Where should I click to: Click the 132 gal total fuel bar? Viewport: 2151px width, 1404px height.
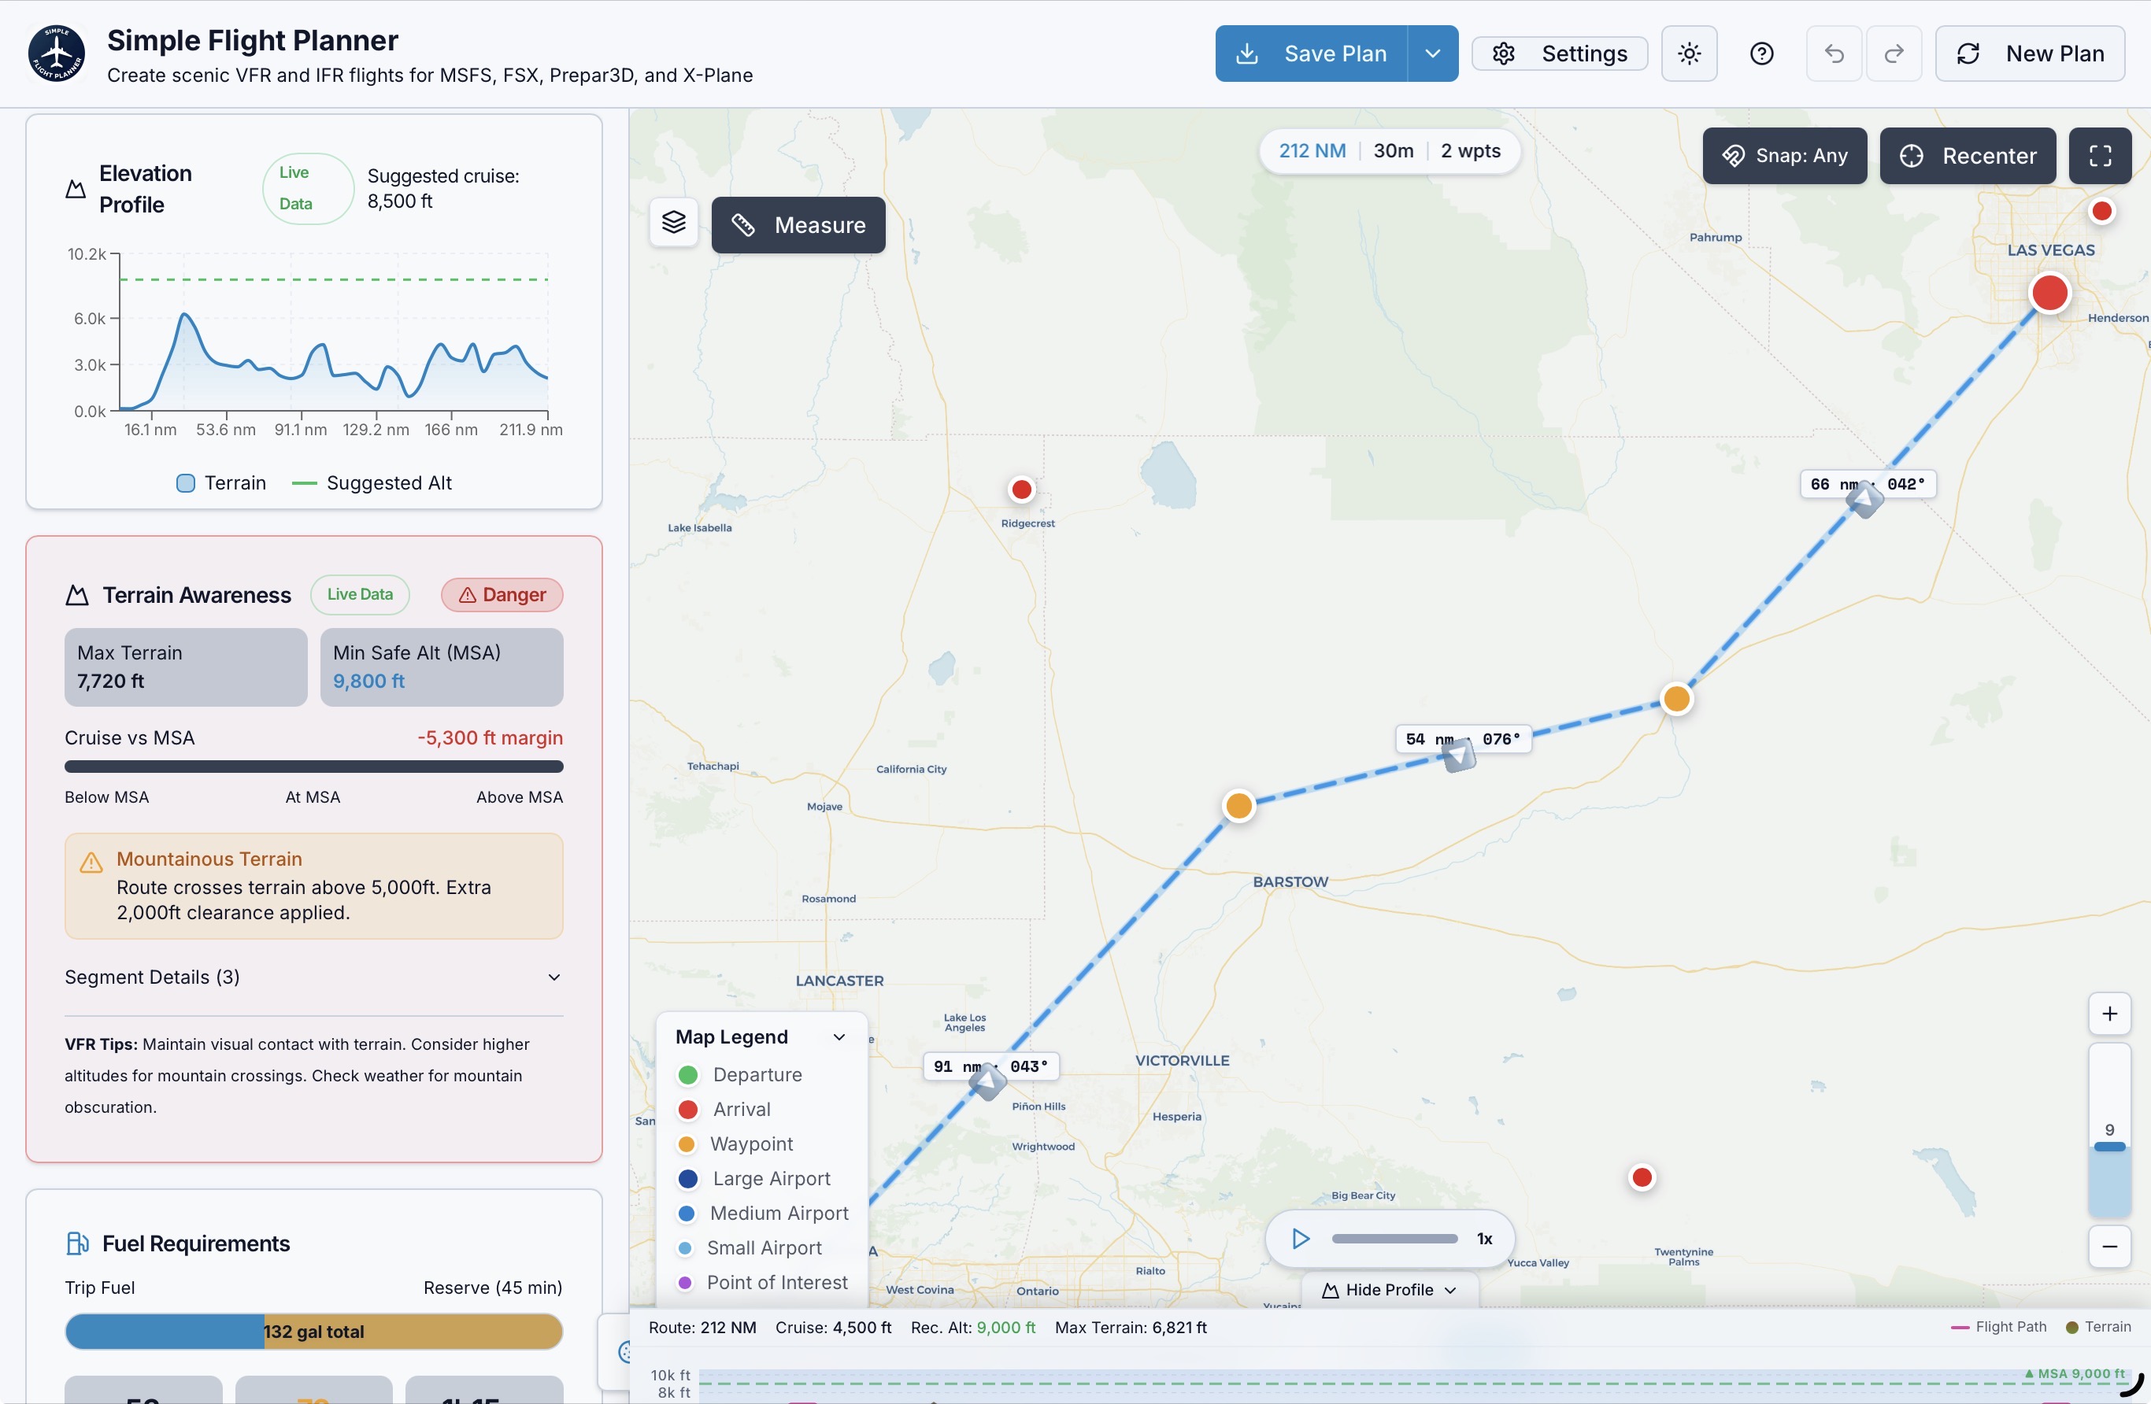(313, 1332)
